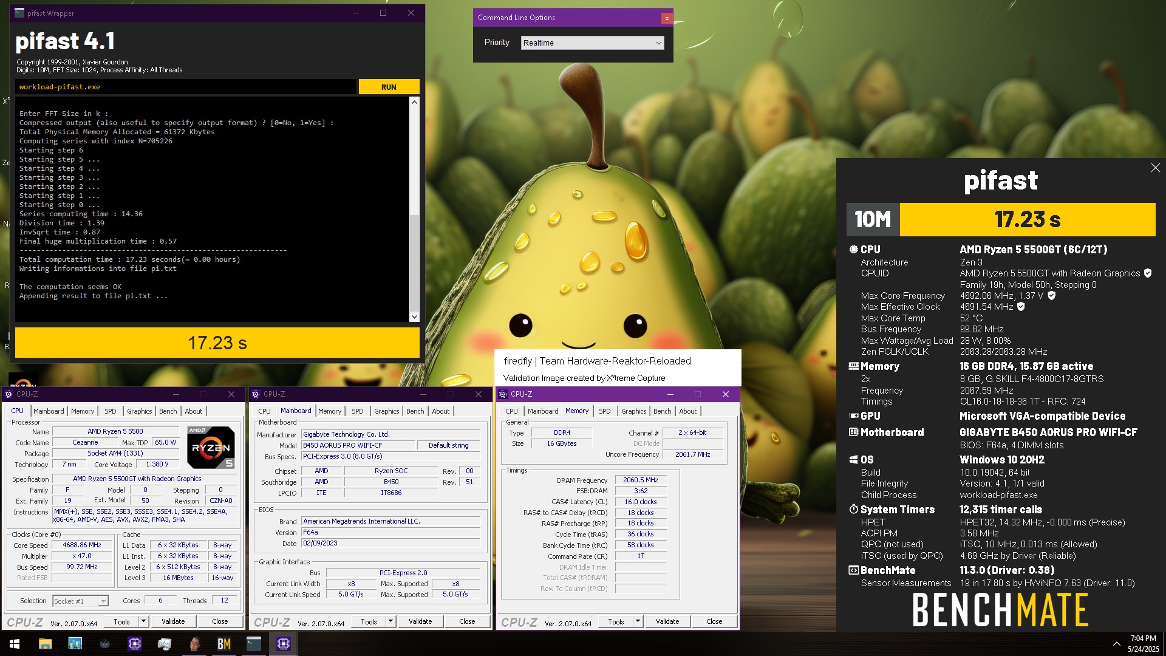Click the 17.23 s yellow result bar

click(x=217, y=343)
